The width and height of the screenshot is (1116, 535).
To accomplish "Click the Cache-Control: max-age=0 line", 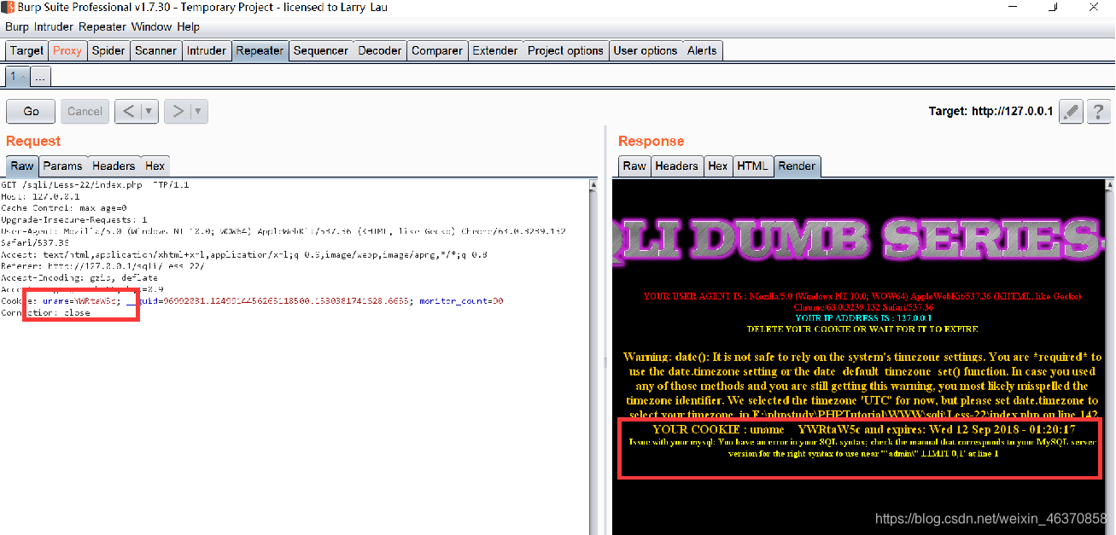I will 63,207.
